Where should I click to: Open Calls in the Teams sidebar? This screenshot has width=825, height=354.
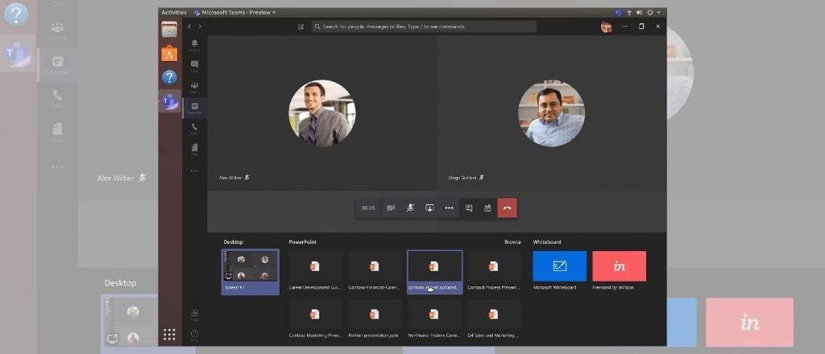tap(195, 129)
